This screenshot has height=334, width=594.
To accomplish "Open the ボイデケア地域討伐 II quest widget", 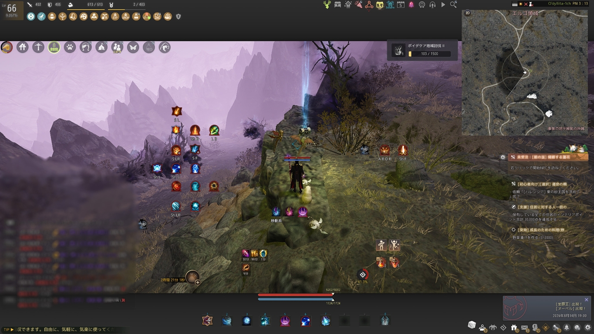I will pos(422,51).
